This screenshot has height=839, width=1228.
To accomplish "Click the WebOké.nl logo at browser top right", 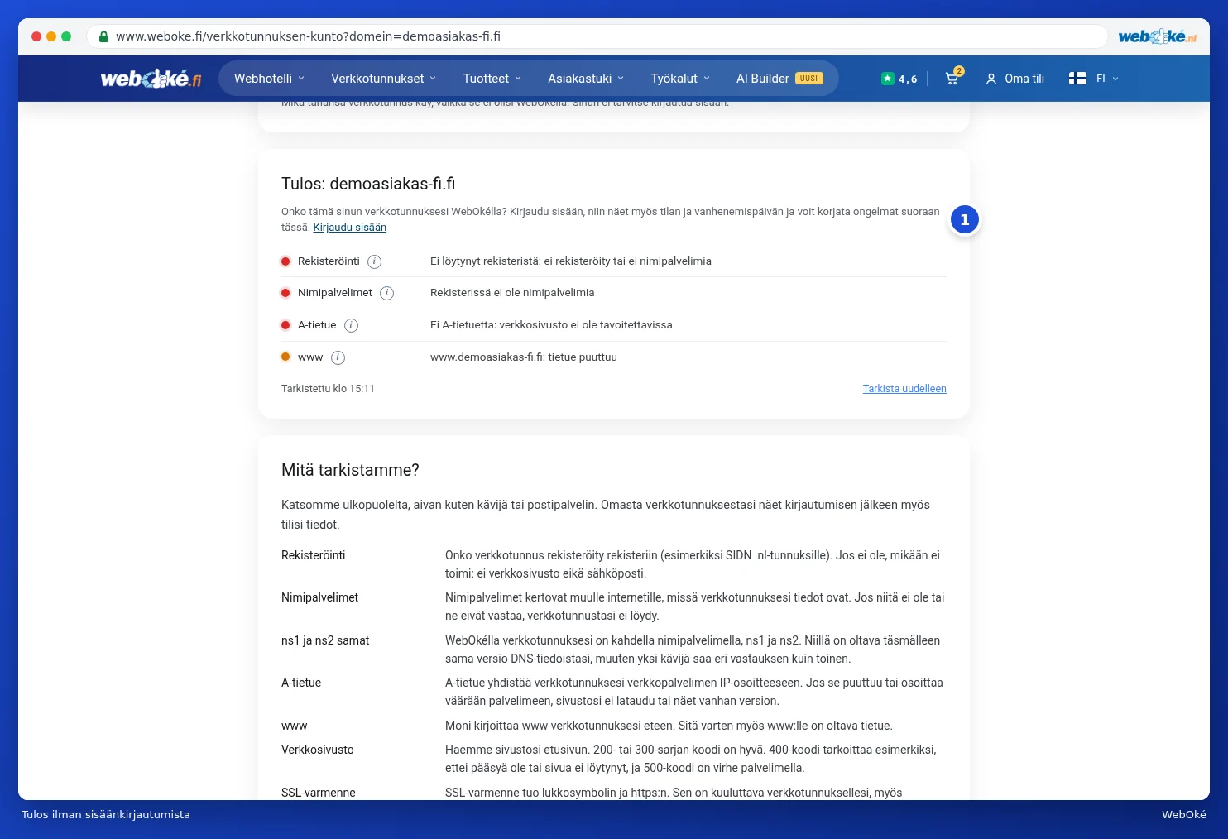I will point(1157,36).
